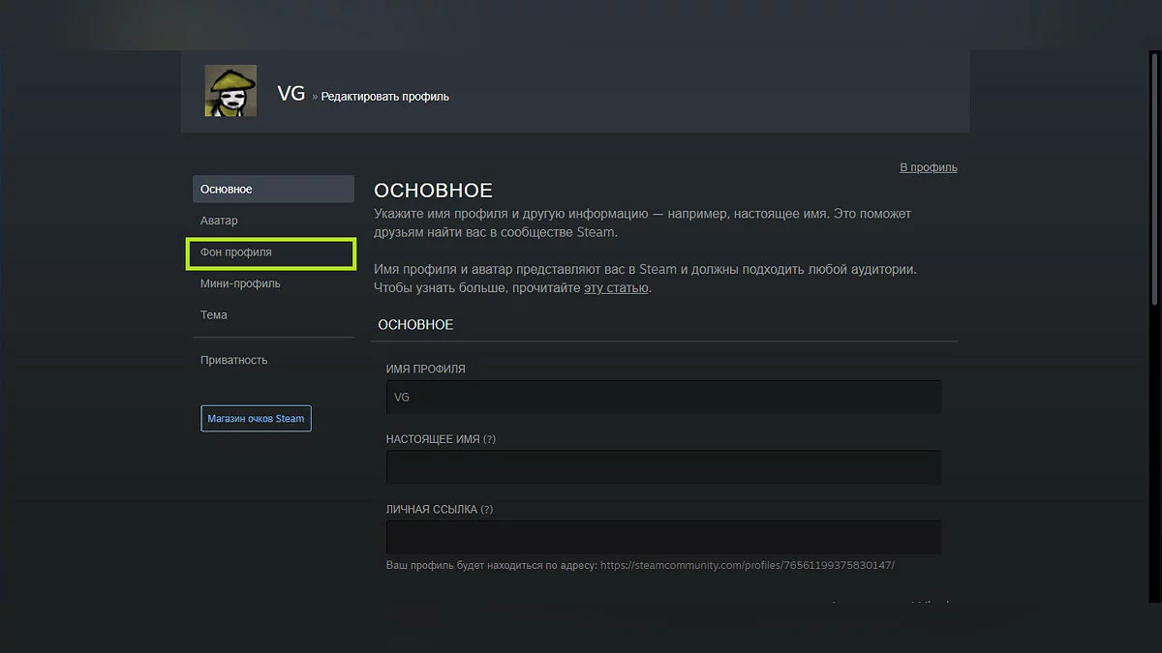Open the VG profile name link
Screen dimensions: 1162x653
pyautogui.click(x=290, y=94)
